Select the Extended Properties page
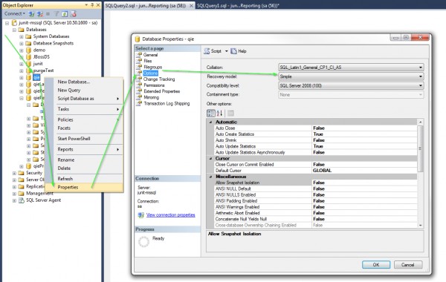Screen dimensions: 446x282 tap(161, 91)
